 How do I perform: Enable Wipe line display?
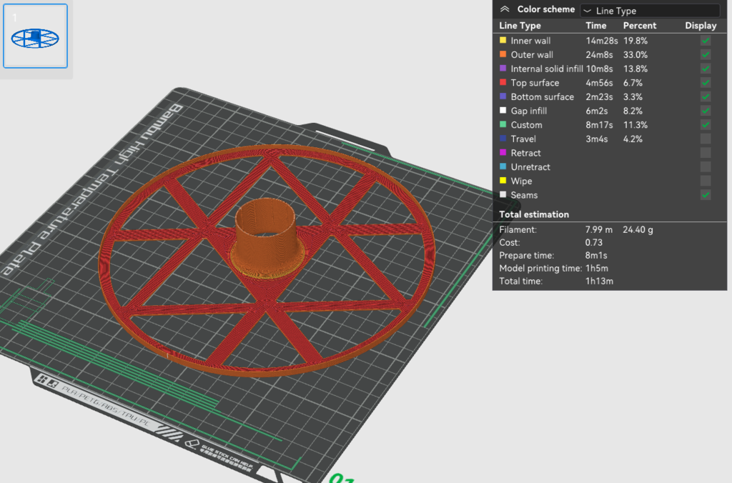[x=706, y=181]
